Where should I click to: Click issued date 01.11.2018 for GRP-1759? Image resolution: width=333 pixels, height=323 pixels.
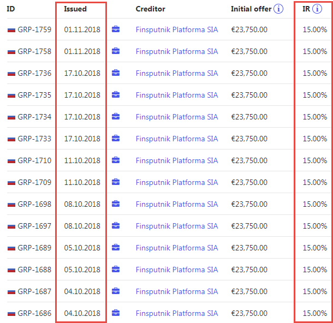(x=82, y=29)
